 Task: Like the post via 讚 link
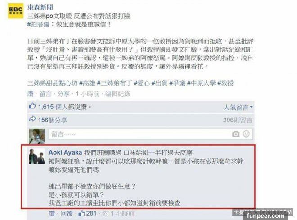click(x=31, y=94)
